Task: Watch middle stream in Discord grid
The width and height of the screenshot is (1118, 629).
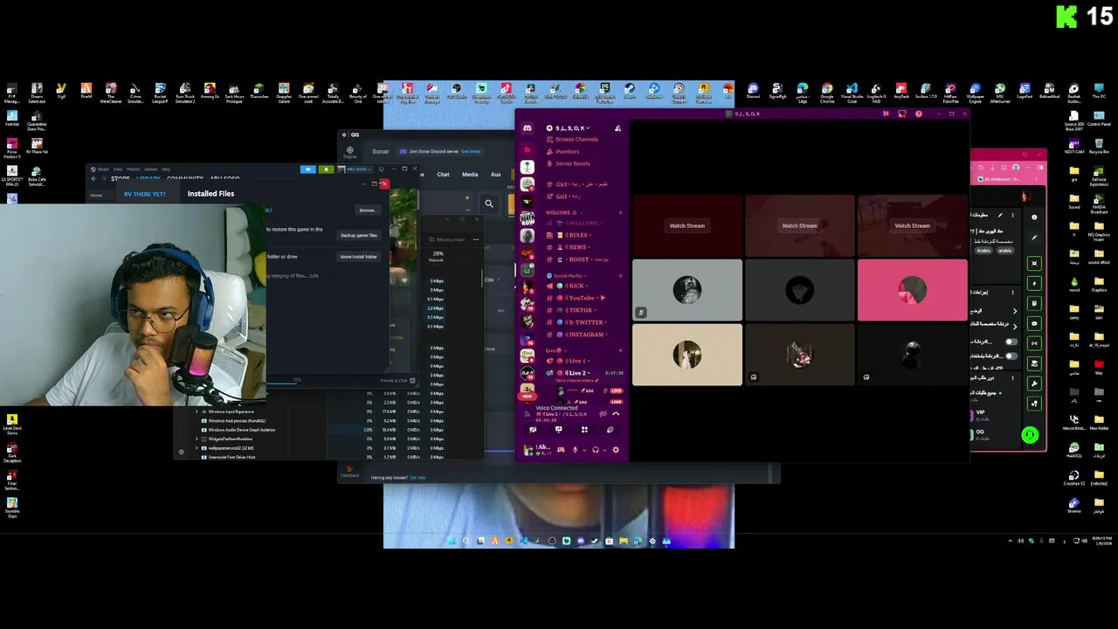Action: click(x=799, y=225)
